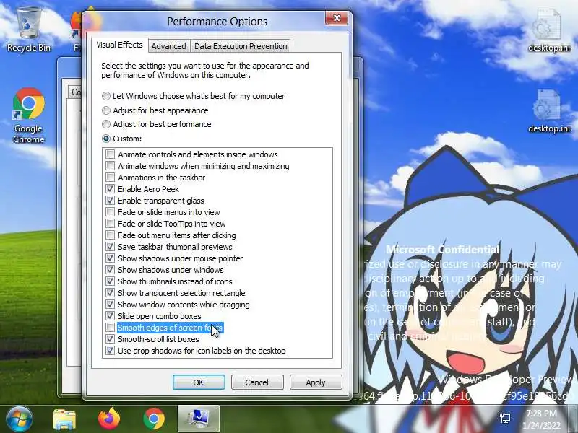
Task: Check Fade or slide ToolTips into view
Action: 111,224
